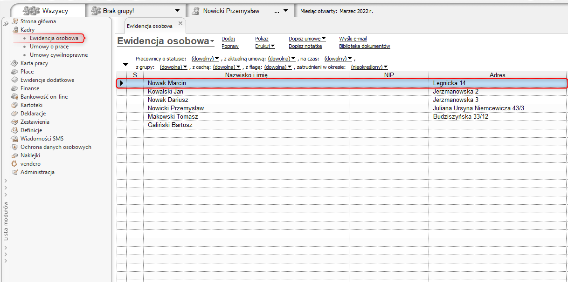Select the Makowski Tomasz row
Screen dimensions: 568x282
(342, 117)
